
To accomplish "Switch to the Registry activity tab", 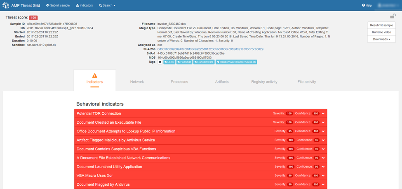I will tap(264, 82).
